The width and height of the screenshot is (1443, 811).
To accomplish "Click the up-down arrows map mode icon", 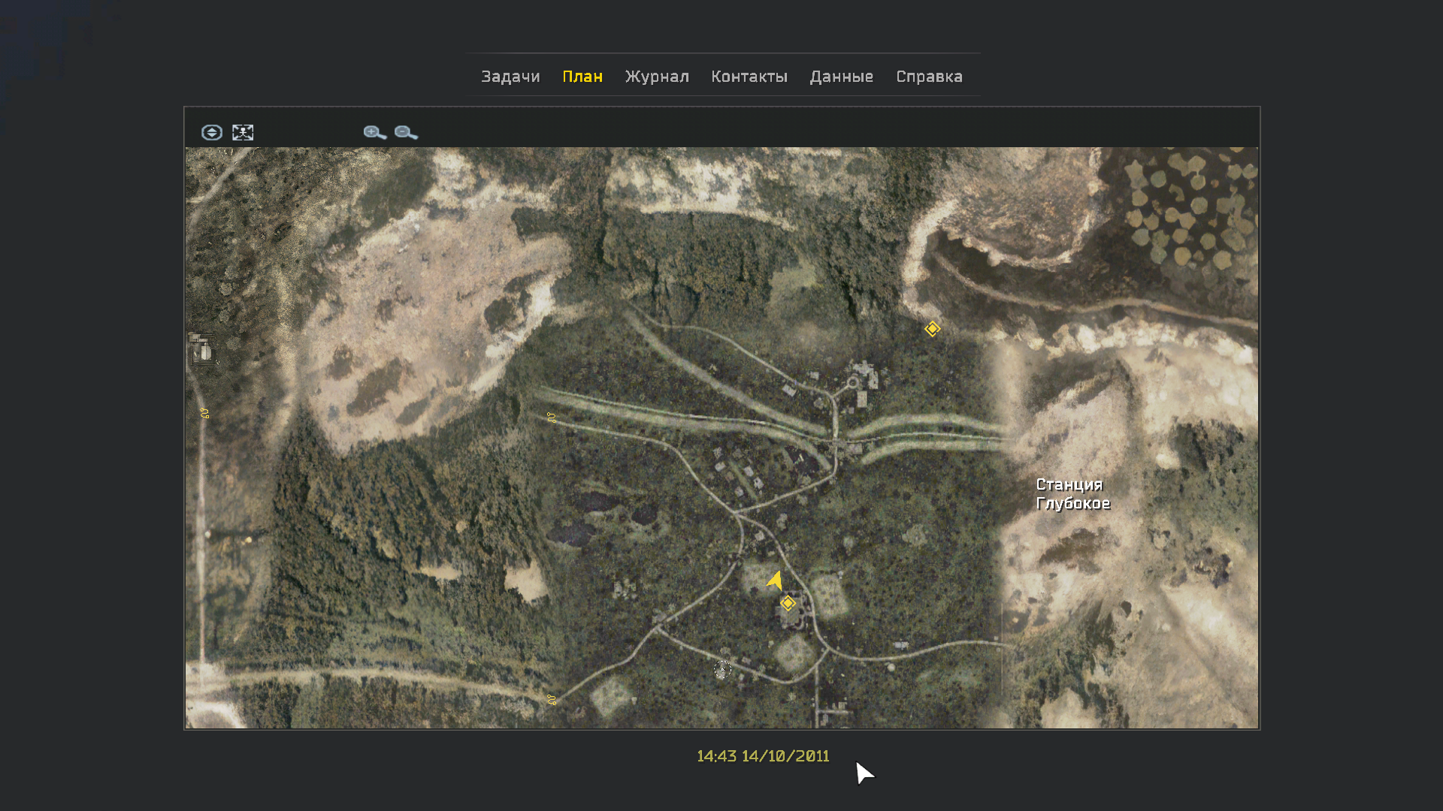I will (x=212, y=133).
